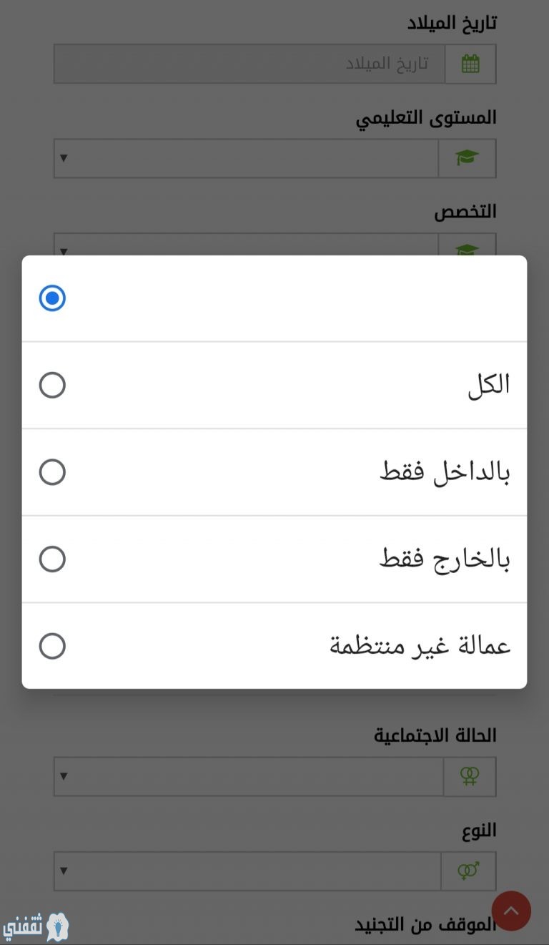Viewport: 549px width, 945px height.
Task: Click the graduation cap icon next to التخصص
Action: point(468,250)
